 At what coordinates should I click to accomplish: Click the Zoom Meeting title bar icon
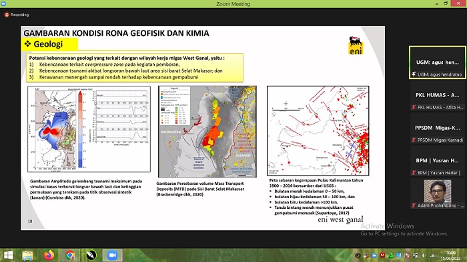3,3
